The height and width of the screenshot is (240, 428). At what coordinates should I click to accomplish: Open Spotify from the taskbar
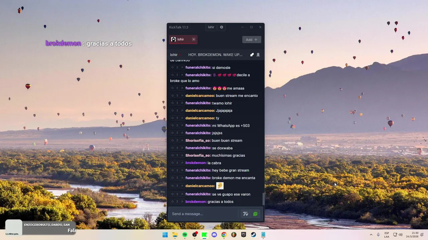[x=185, y=235]
